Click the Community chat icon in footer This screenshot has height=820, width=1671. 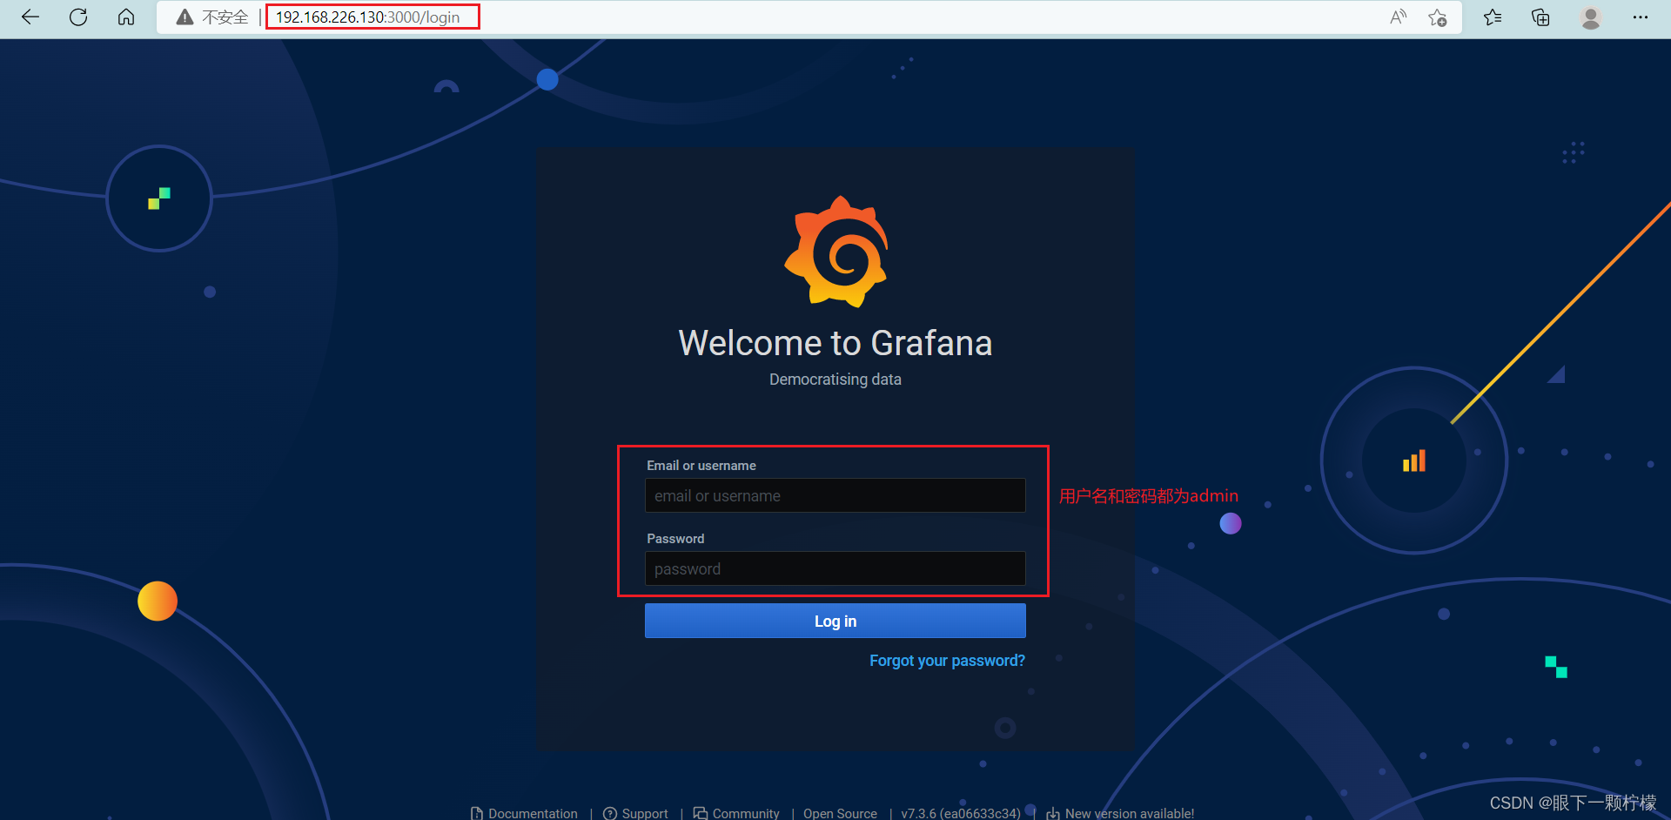[701, 814]
